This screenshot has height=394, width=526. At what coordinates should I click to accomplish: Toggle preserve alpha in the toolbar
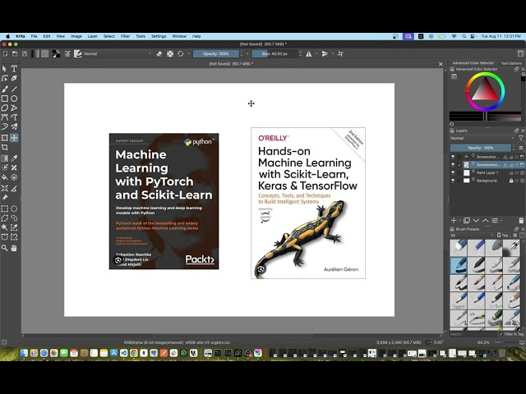(170, 53)
